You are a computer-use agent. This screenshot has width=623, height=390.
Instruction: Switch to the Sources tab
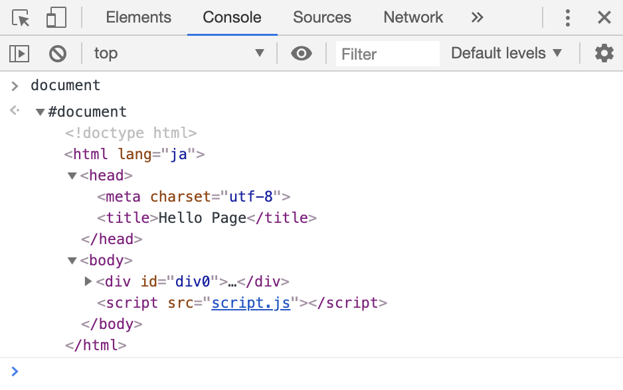(x=321, y=18)
